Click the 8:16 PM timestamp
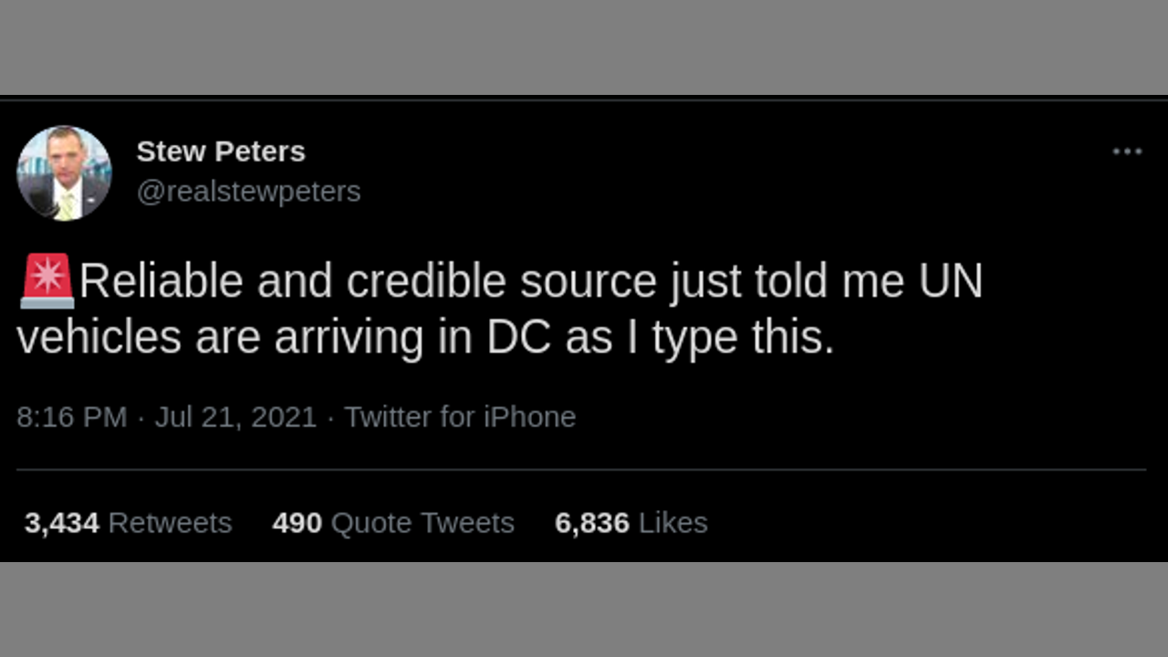Viewport: 1168px width, 657px height. (x=71, y=417)
